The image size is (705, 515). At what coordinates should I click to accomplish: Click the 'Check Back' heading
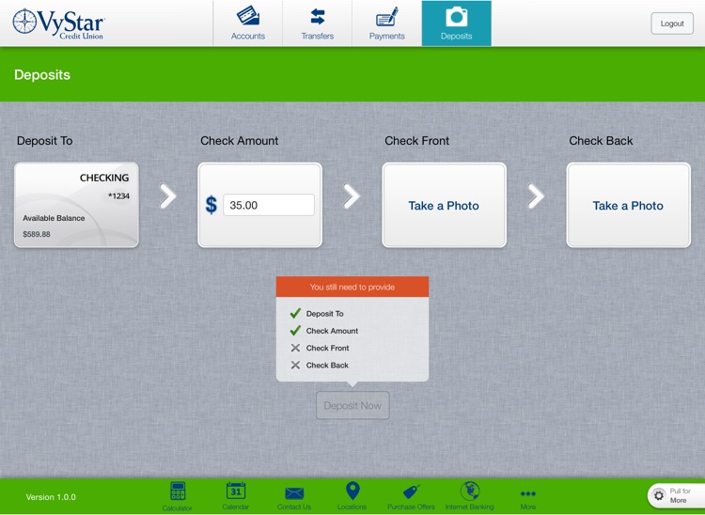pos(601,141)
